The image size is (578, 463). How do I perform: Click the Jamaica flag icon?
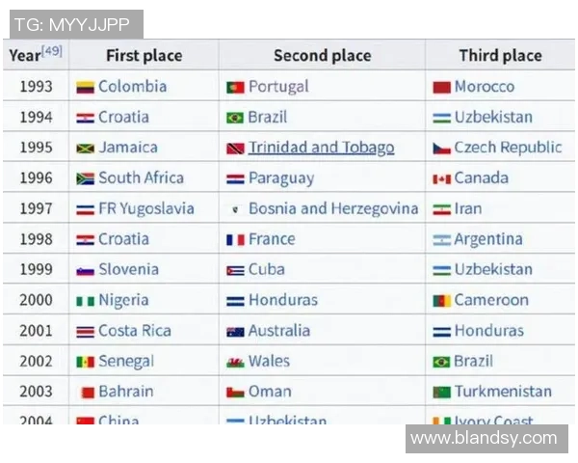click(85, 149)
